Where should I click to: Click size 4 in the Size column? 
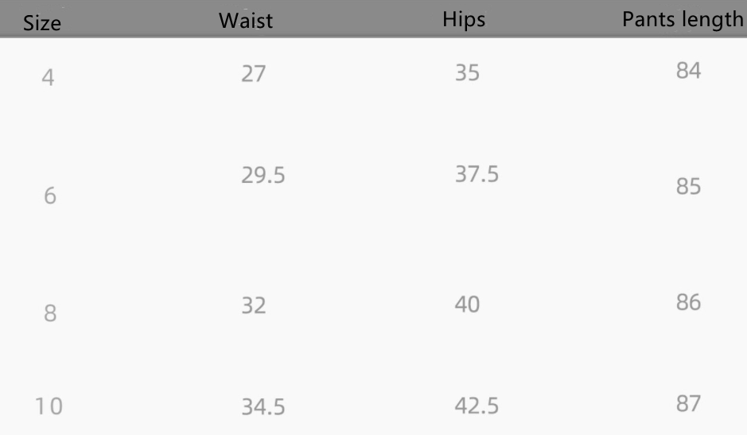click(48, 79)
